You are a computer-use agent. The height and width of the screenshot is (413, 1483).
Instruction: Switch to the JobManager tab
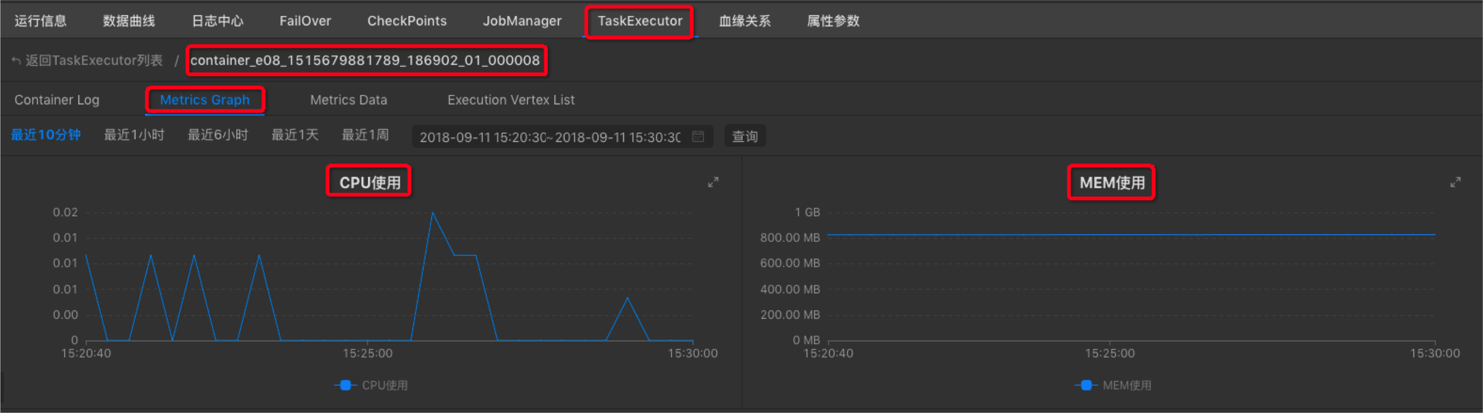[x=521, y=21]
